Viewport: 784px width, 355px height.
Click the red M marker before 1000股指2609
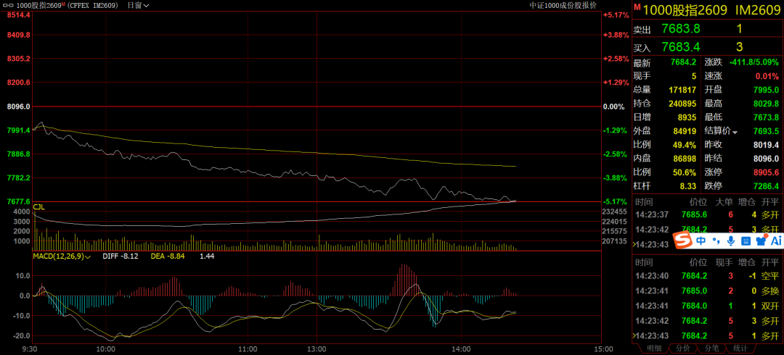(637, 7)
